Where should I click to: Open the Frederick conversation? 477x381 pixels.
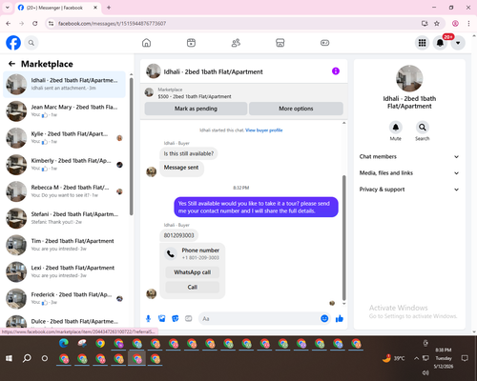pos(64,298)
